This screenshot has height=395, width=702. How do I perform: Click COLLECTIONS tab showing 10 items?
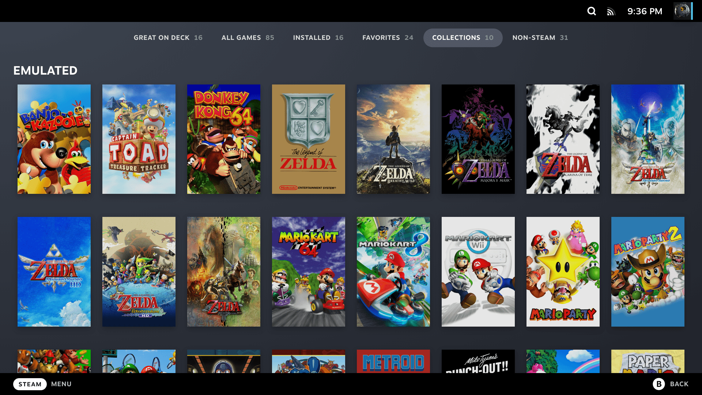[x=463, y=38]
